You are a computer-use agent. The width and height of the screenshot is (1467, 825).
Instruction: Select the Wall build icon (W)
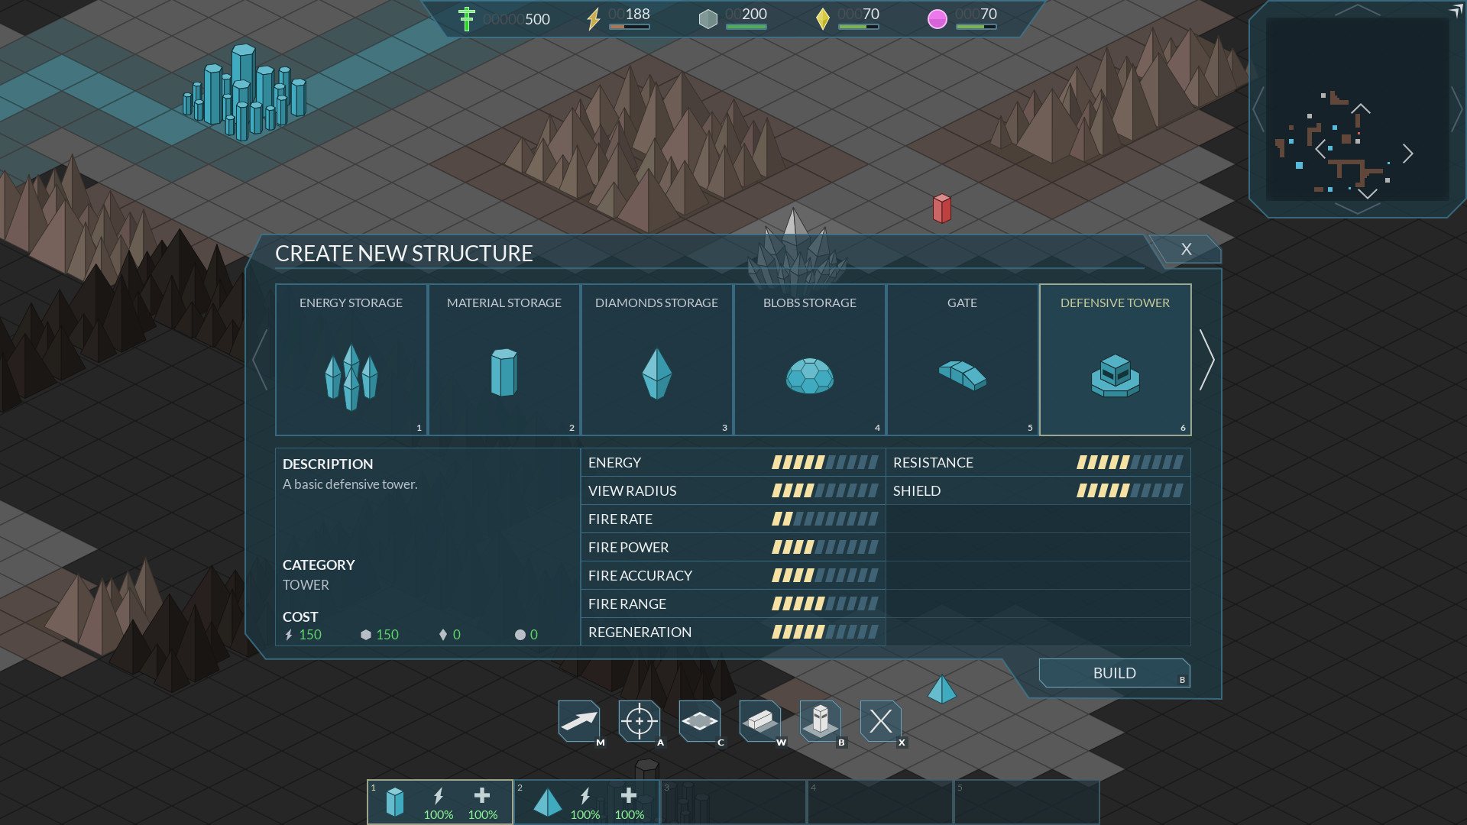759,722
